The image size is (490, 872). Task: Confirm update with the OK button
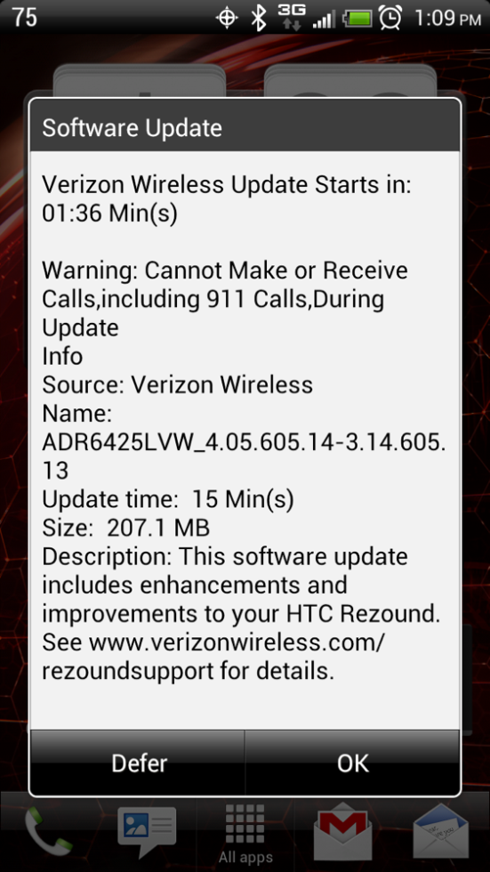tap(353, 763)
